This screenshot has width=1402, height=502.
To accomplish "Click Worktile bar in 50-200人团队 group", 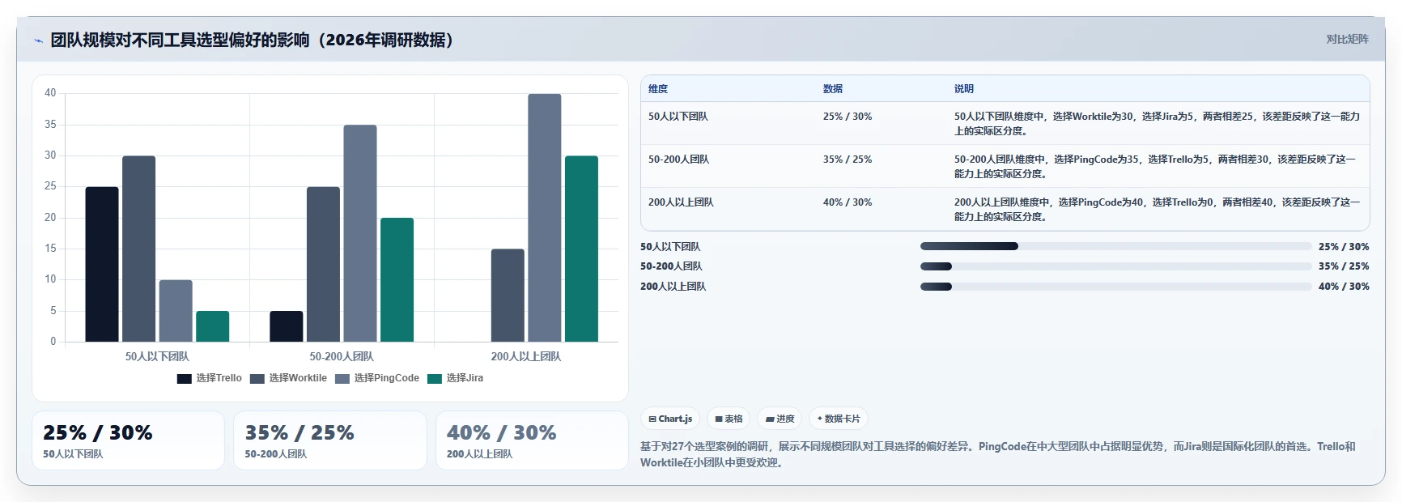I will click(x=324, y=264).
